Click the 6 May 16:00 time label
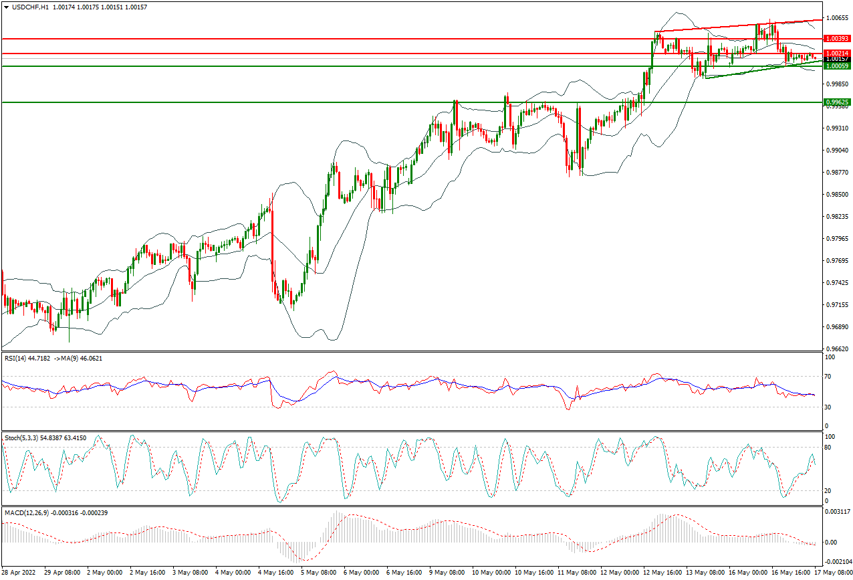 pos(404,573)
